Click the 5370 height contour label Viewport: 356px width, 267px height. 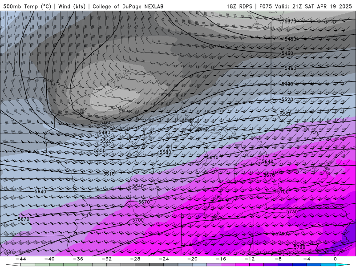(x=291, y=21)
